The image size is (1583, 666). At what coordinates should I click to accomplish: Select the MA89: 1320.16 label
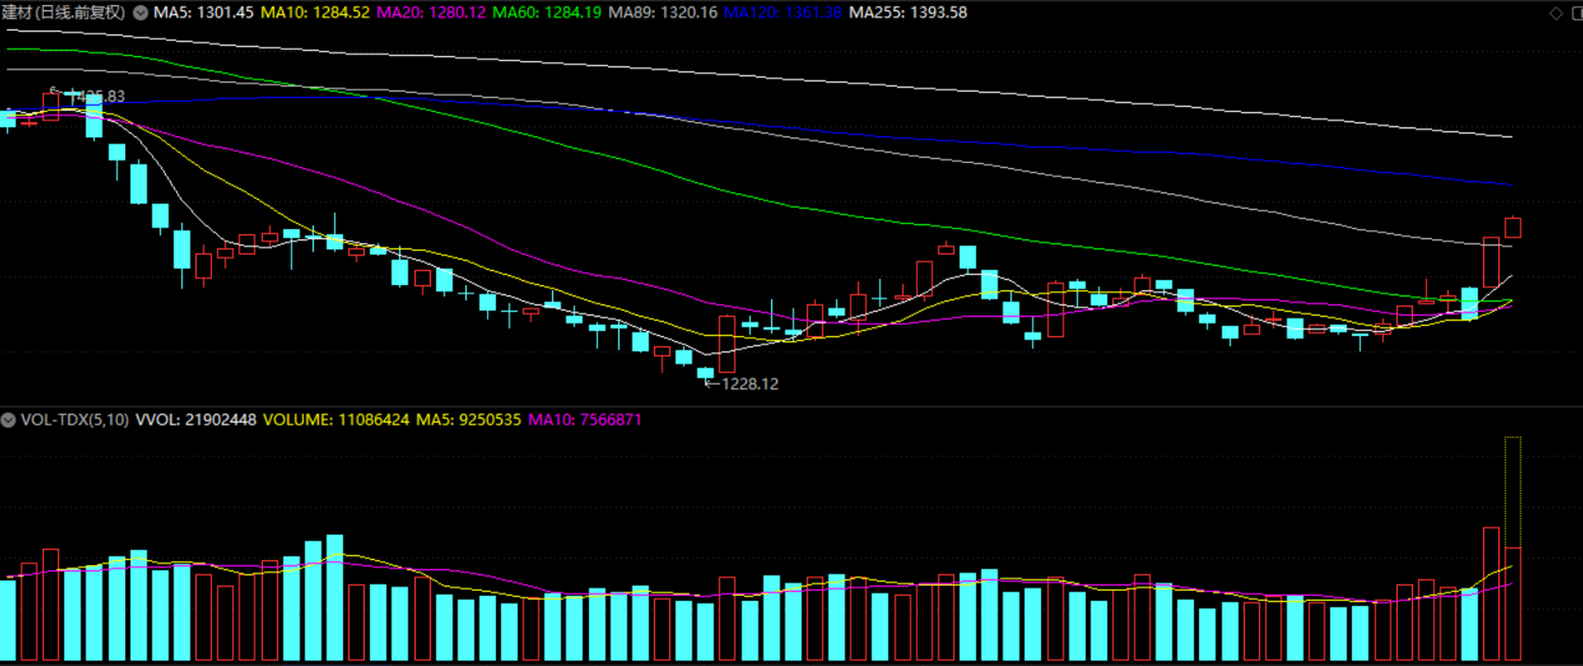(663, 12)
